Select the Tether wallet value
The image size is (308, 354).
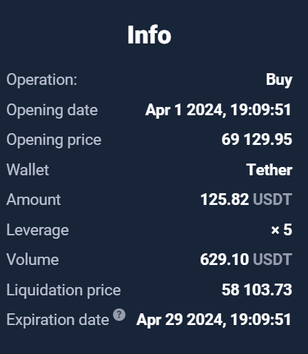coord(269,170)
